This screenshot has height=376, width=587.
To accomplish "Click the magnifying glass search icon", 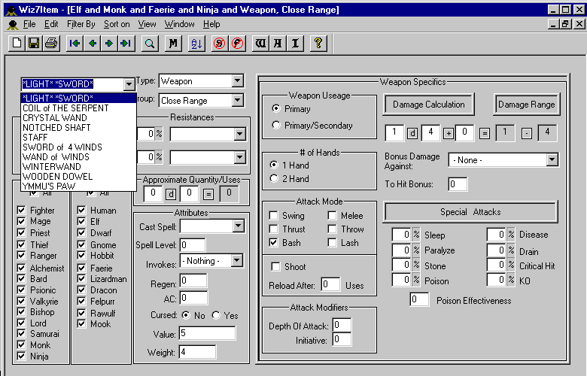I will click(150, 44).
